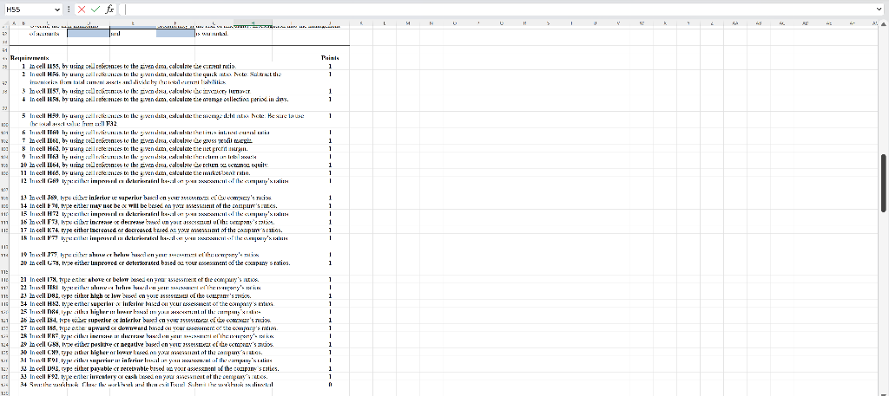Select requirement 19 'above or below' in J77
889x396 pixels.
[x=144, y=255]
